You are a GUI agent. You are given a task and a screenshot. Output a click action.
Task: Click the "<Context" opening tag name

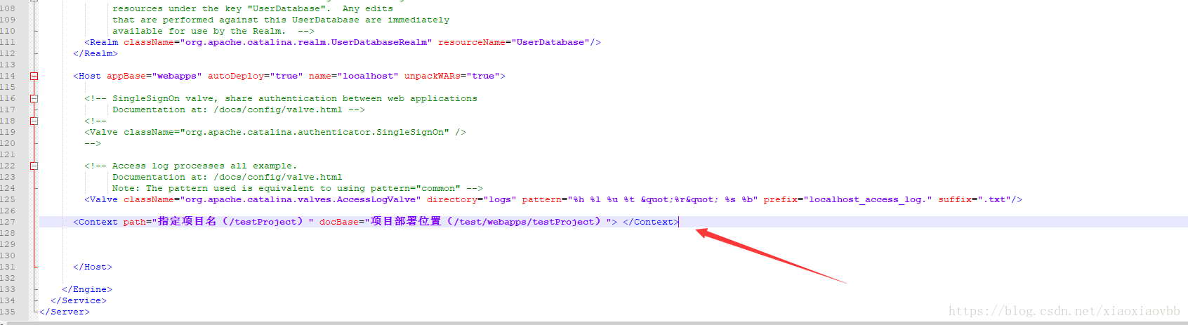[95, 222]
